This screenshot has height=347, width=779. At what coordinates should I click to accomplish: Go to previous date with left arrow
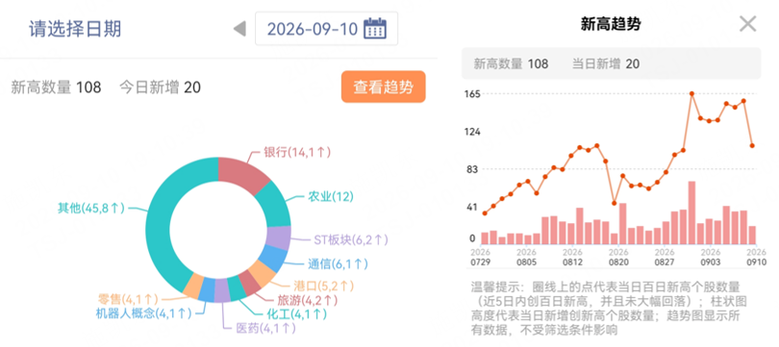coord(240,29)
